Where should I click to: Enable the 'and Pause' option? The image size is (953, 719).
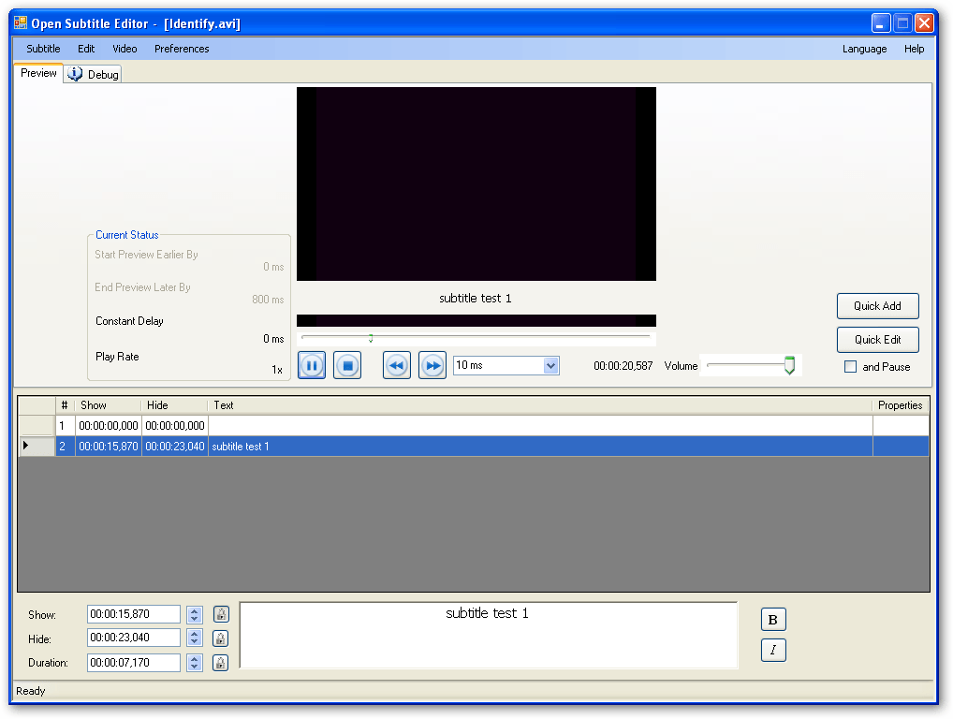pyautogui.click(x=849, y=367)
